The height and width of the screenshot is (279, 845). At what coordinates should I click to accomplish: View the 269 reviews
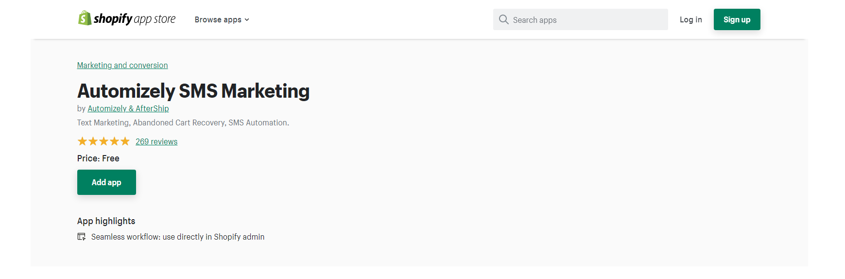pyautogui.click(x=156, y=141)
